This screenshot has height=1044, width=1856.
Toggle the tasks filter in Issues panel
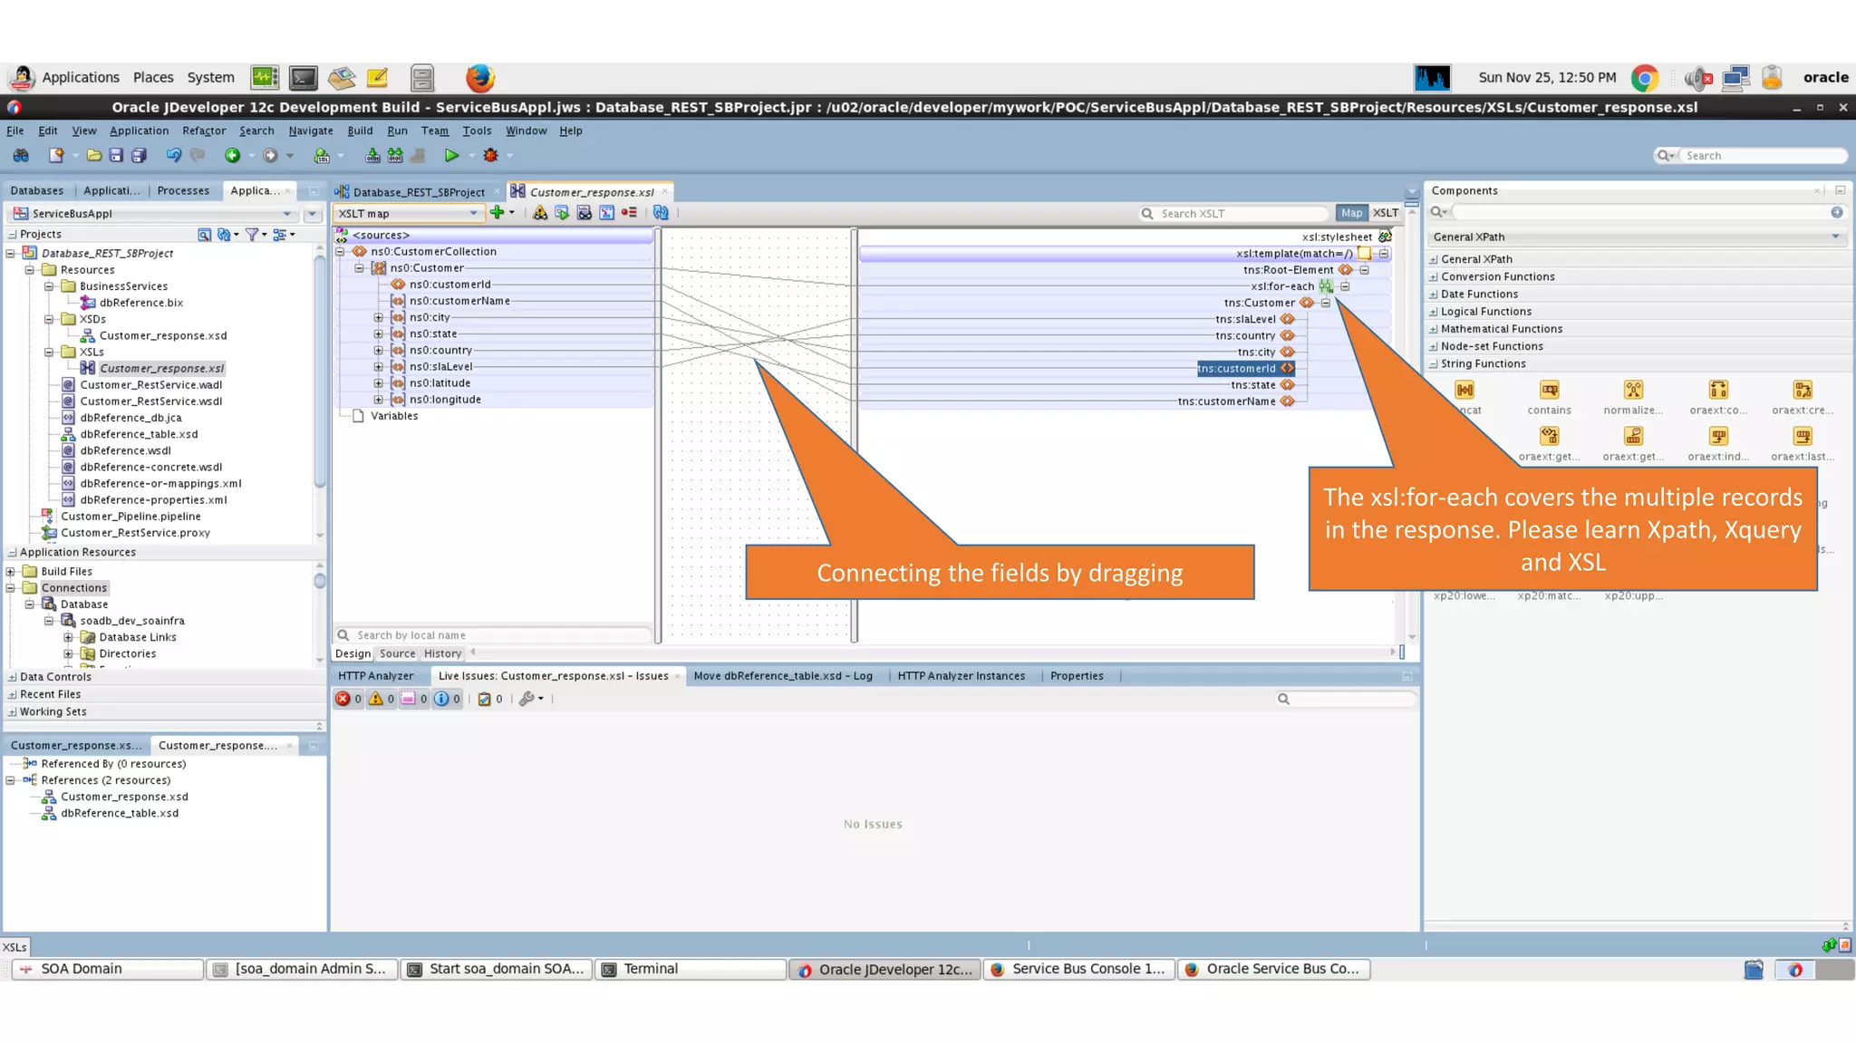pos(490,699)
